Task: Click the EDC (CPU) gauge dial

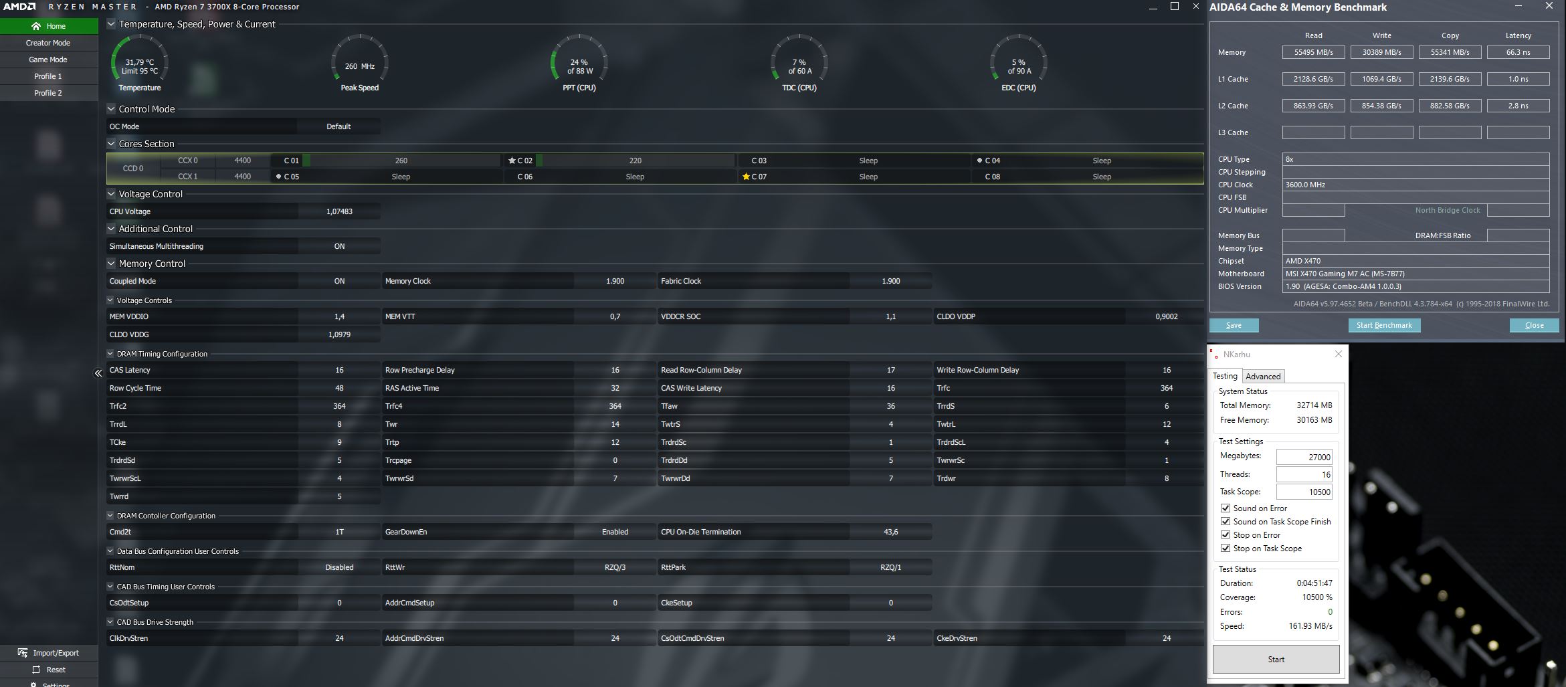Action: (1019, 64)
